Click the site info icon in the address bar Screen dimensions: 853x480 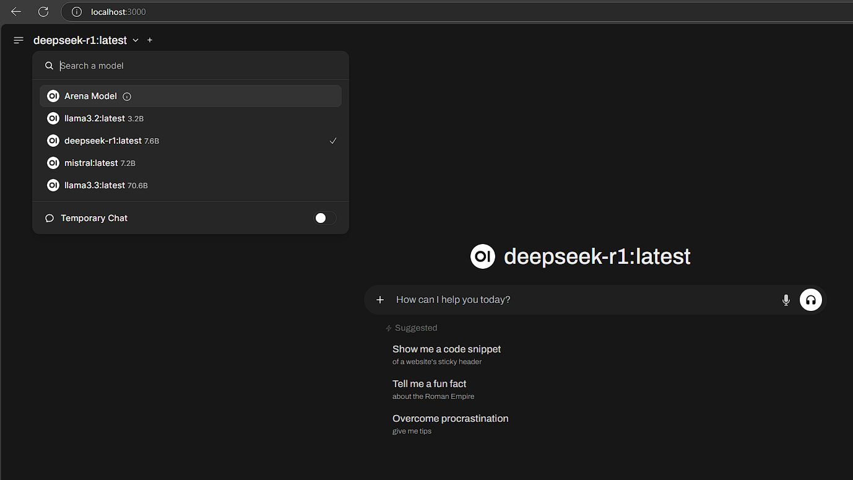click(x=77, y=12)
